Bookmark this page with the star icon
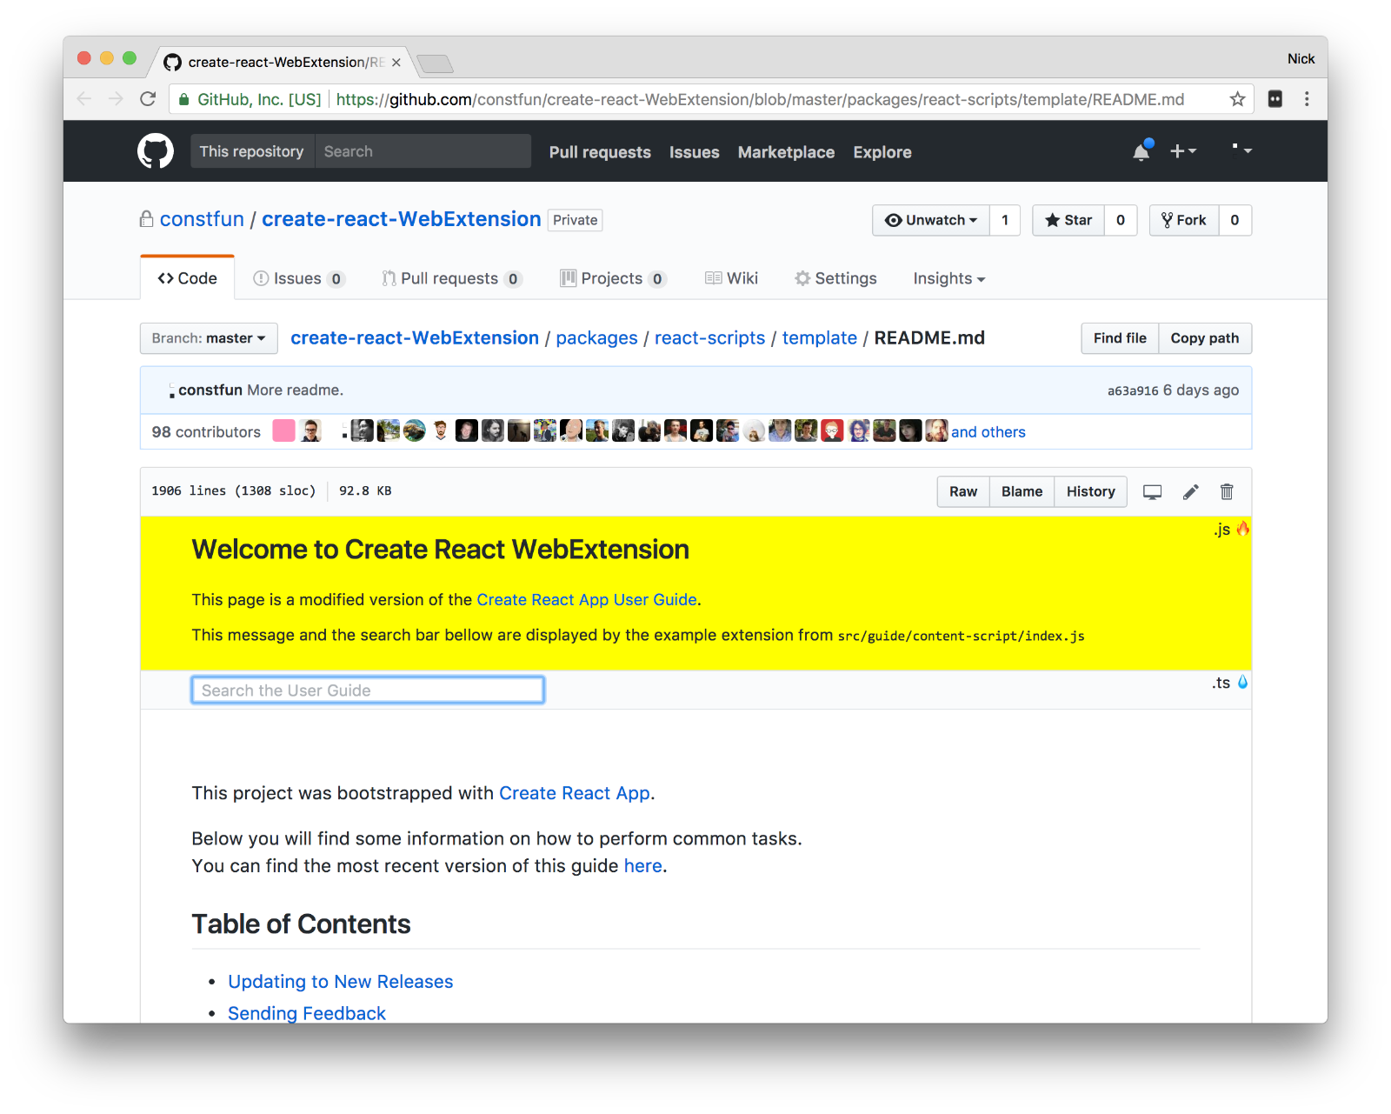This screenshot has width=1391, height=1114. coord(1237,99)
